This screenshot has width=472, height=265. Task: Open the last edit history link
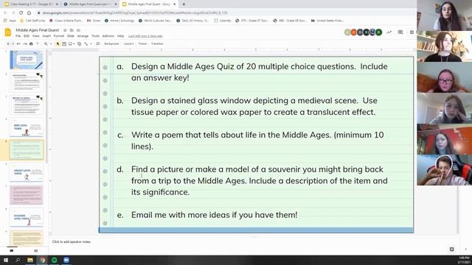pyautogui.click(x=145, y=36)
